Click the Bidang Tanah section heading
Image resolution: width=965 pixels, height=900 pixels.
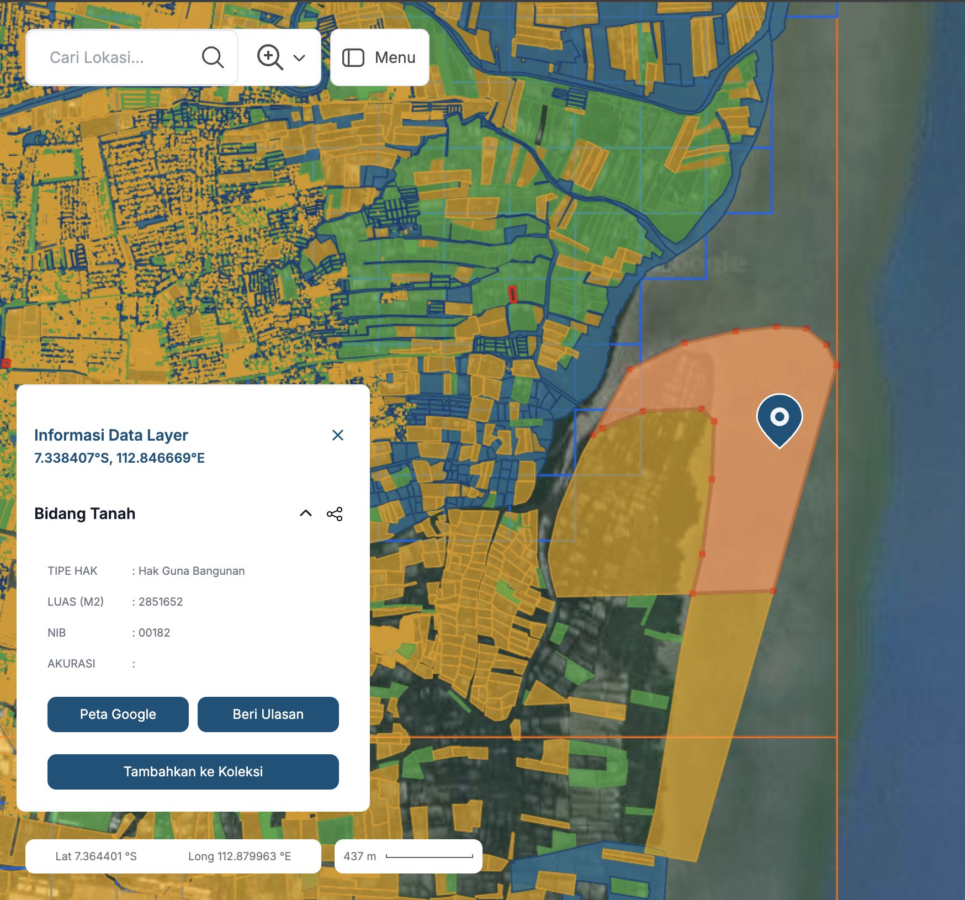85,513
